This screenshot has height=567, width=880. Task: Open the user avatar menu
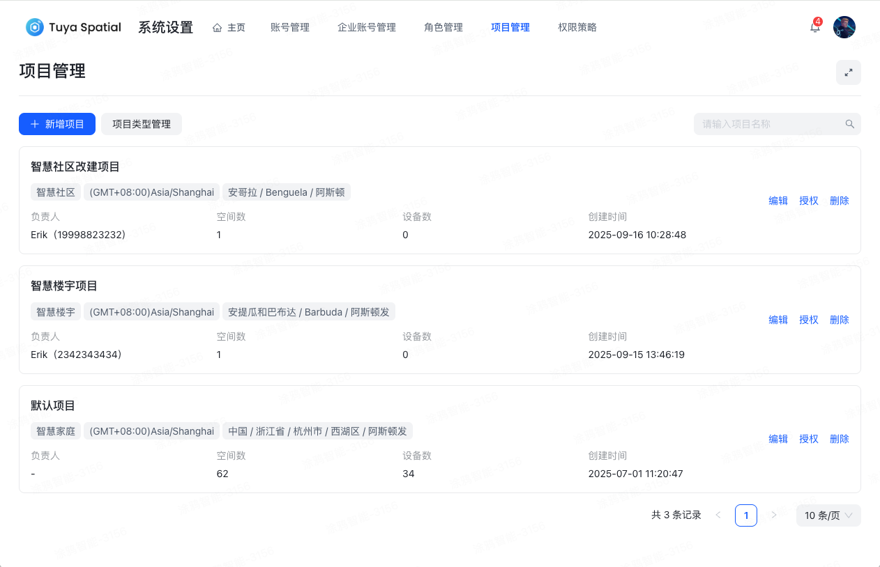point(844,27)
